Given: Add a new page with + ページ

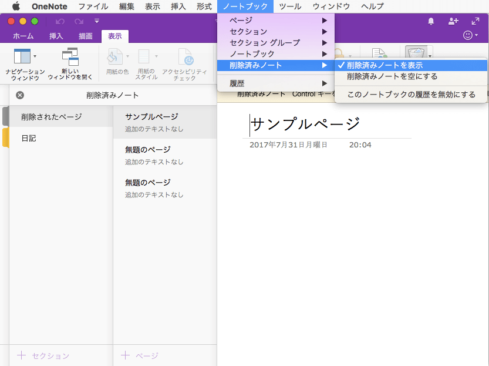Looking at the screenshot, I should (139, 355).
